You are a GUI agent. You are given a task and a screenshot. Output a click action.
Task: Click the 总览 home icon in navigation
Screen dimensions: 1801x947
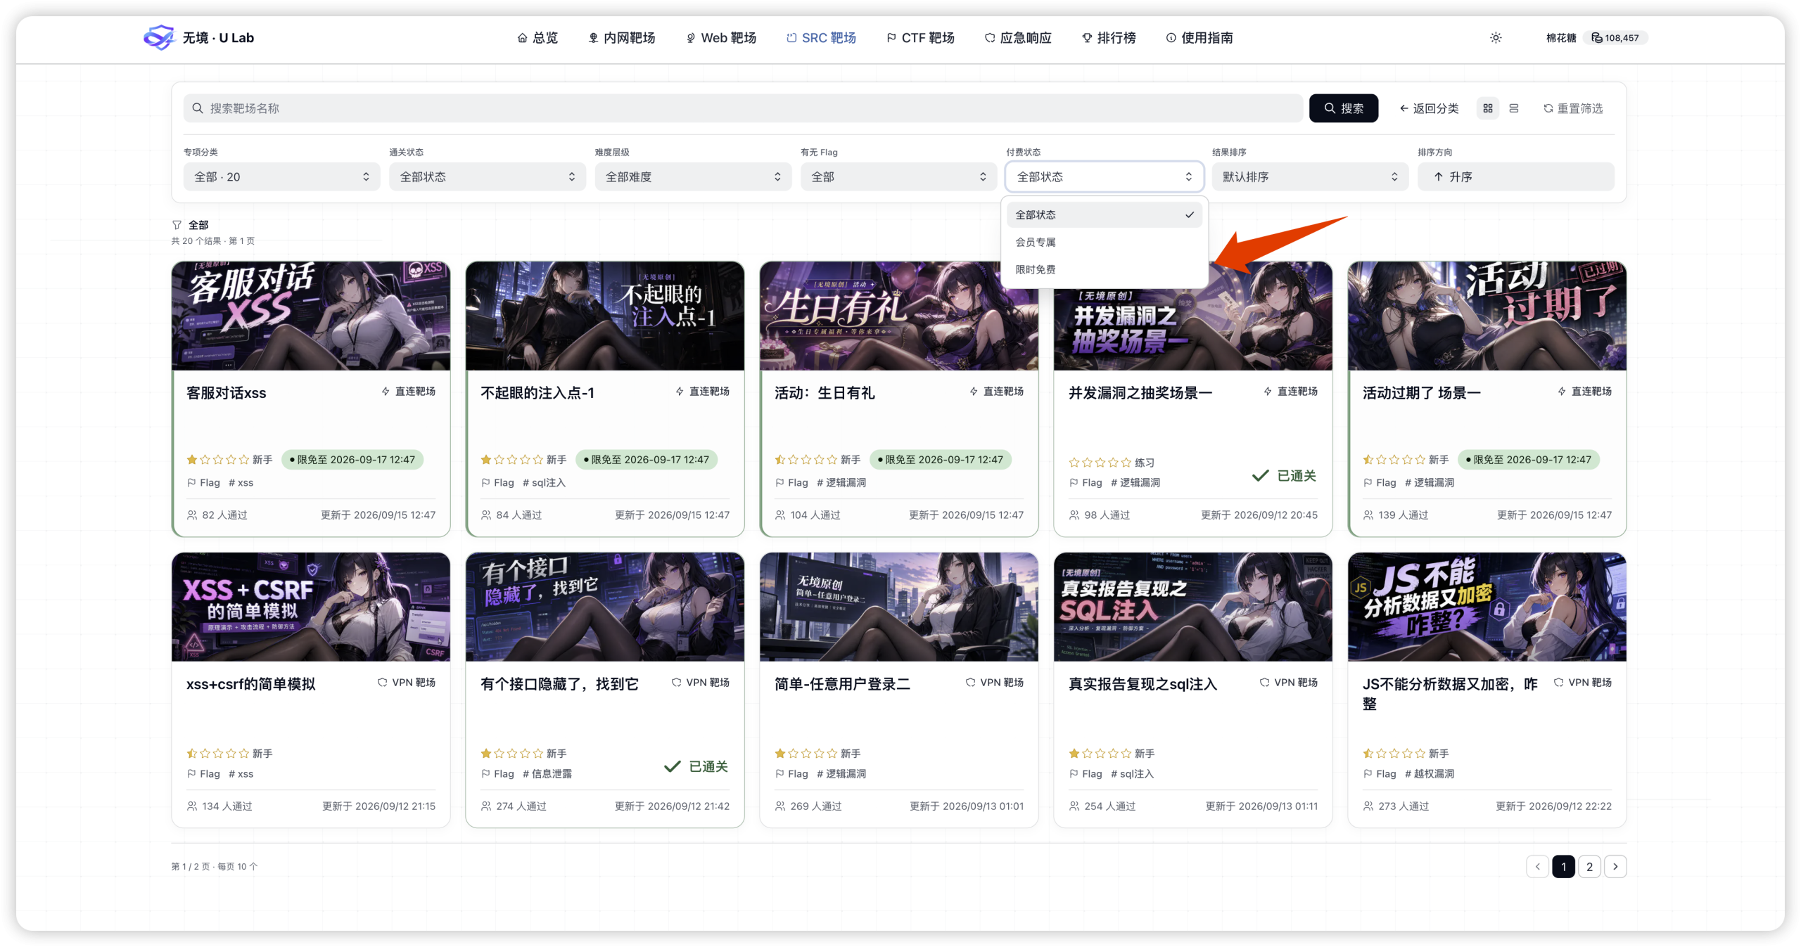tap(522, 38)
